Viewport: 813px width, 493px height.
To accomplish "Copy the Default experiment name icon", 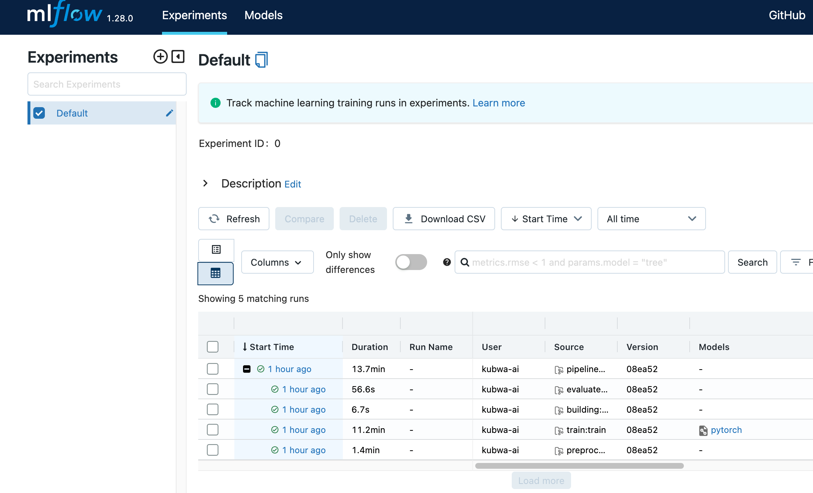I will click(x=261, y=60).
